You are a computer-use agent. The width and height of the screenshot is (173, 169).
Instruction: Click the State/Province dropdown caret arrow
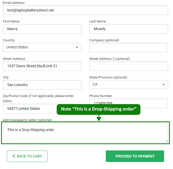(x=164, y=85)
